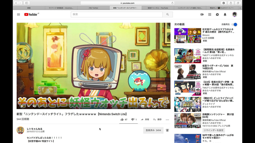This screenshot has width=255, height=143.
Task: Share the video via 共有
Action: pyautogui.click(x=145, y=119)
